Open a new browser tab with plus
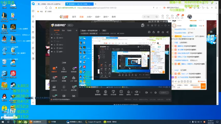The width and height of the screenshot is (221, 124). point(96,4)
